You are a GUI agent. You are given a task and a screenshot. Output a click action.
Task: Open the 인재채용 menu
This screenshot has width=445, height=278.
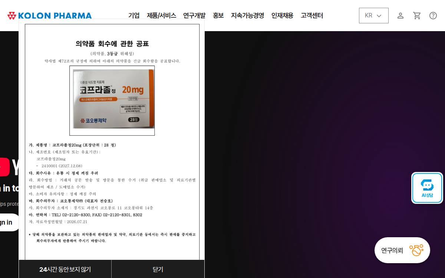(x=282, y=16)
